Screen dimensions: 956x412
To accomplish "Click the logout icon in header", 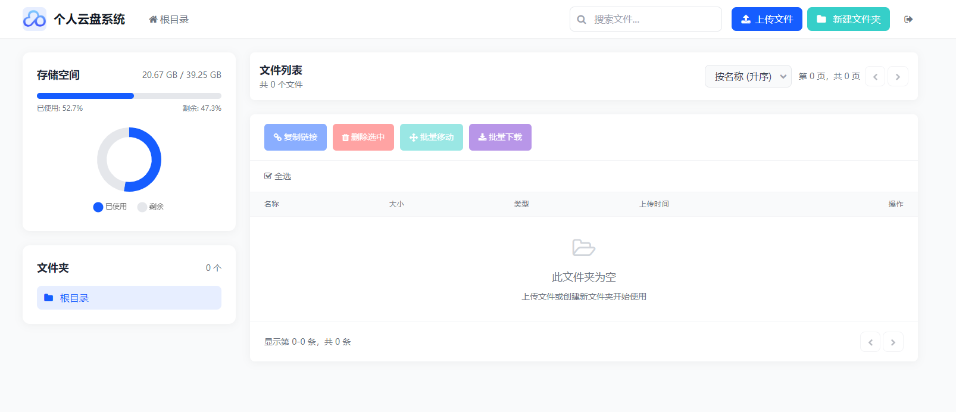I will click(x=908, y=19).
